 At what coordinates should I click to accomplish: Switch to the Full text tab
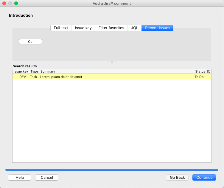61,28
